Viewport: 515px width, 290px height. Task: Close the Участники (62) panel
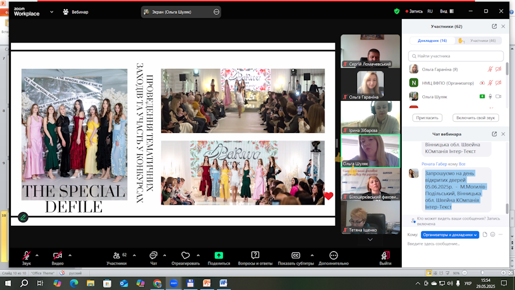503,26
